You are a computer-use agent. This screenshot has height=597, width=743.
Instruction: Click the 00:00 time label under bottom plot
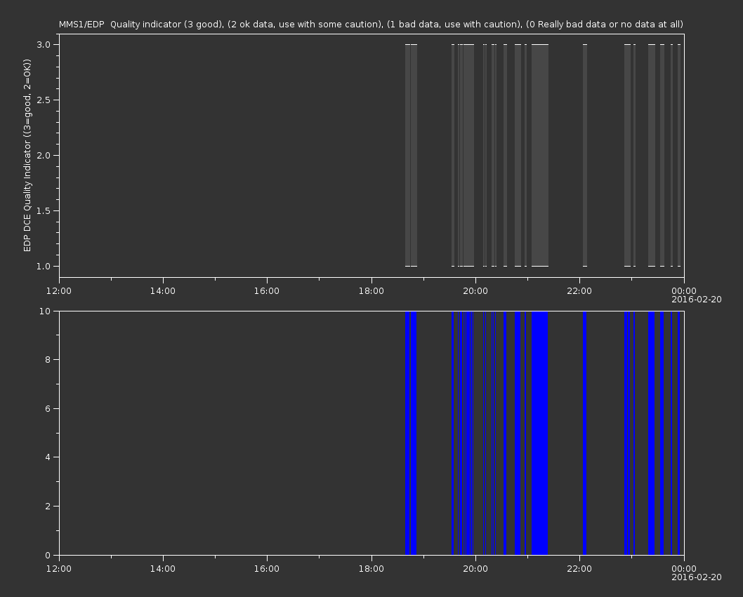(684, 569)
